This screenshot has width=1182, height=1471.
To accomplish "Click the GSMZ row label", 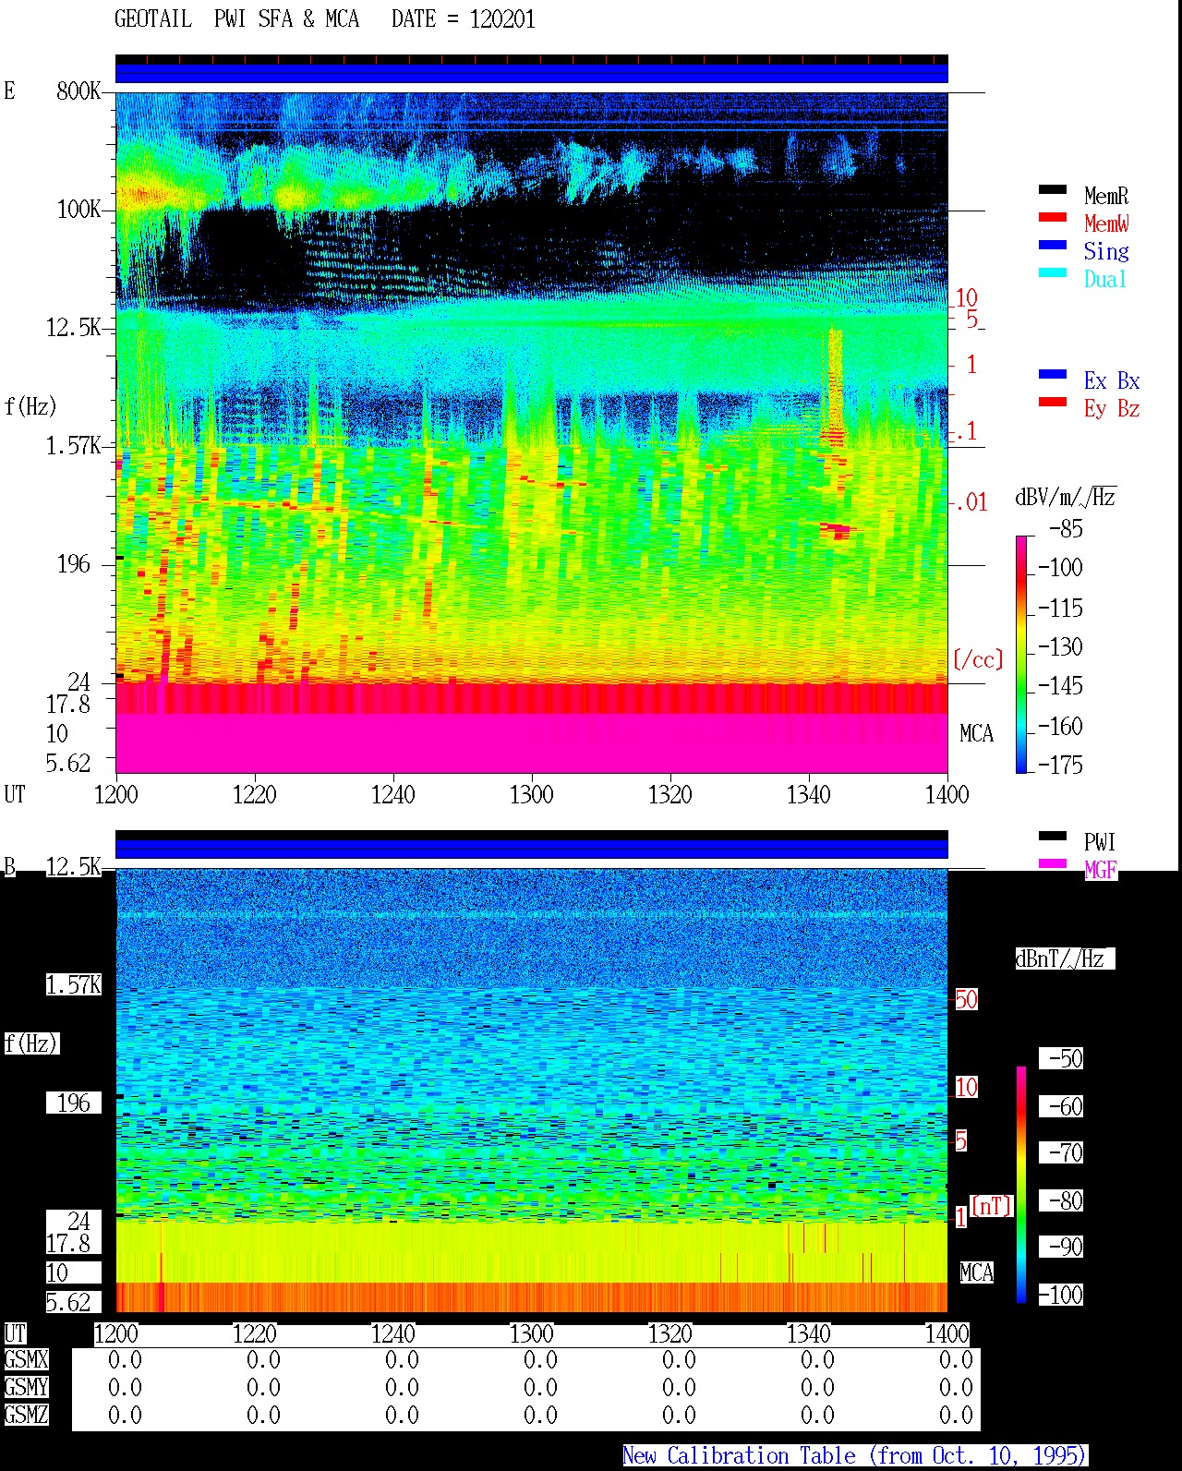I will point(26,1415).
